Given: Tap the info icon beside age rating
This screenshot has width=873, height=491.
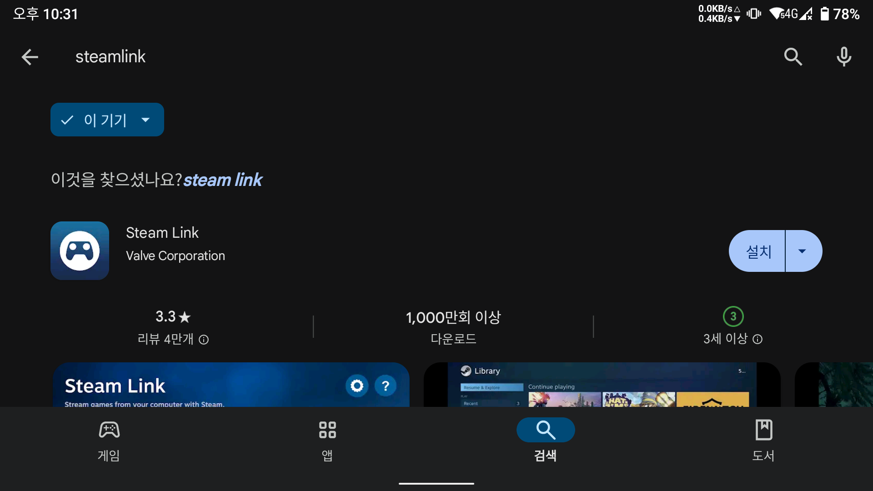Looking at the screenshot, I should [758, 339].
